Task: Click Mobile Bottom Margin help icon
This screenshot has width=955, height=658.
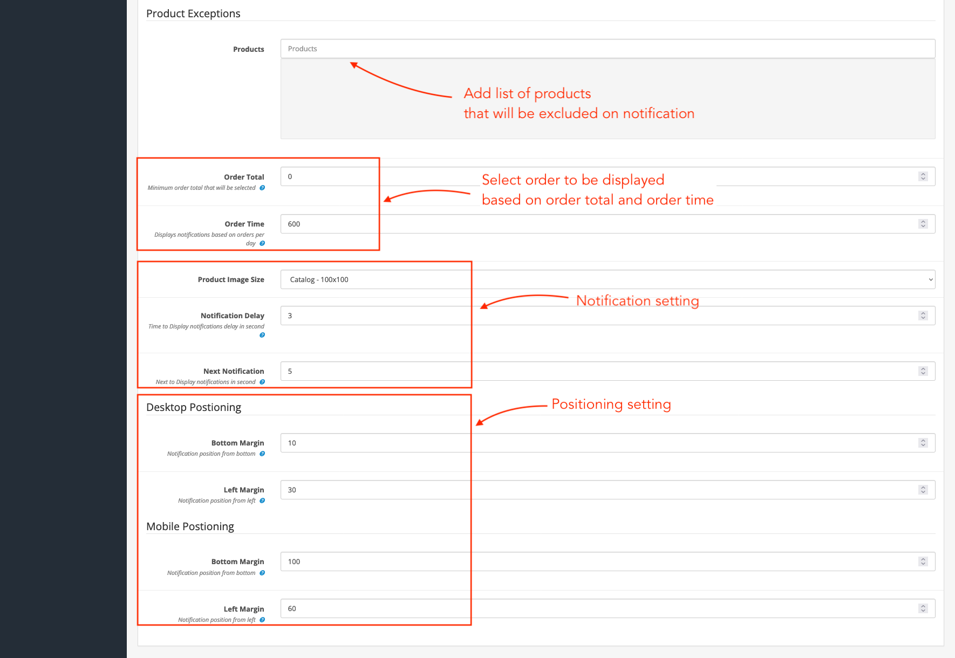Action: click(262, 573)
